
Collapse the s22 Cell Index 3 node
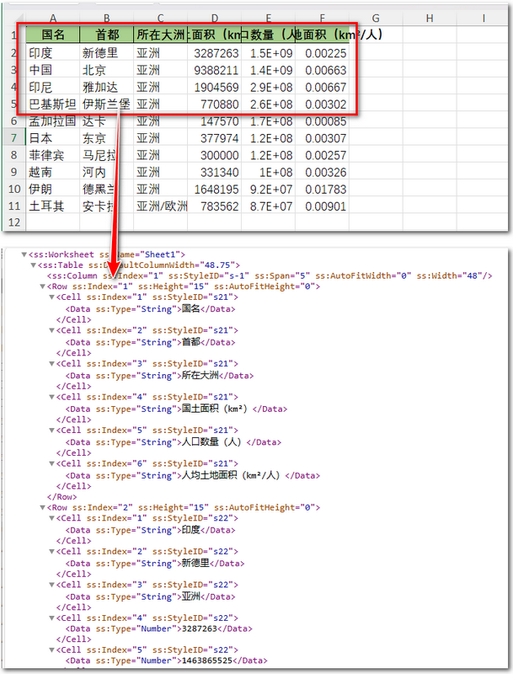point(51,585)
